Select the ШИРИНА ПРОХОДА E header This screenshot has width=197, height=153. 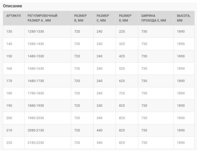point(156,18)
